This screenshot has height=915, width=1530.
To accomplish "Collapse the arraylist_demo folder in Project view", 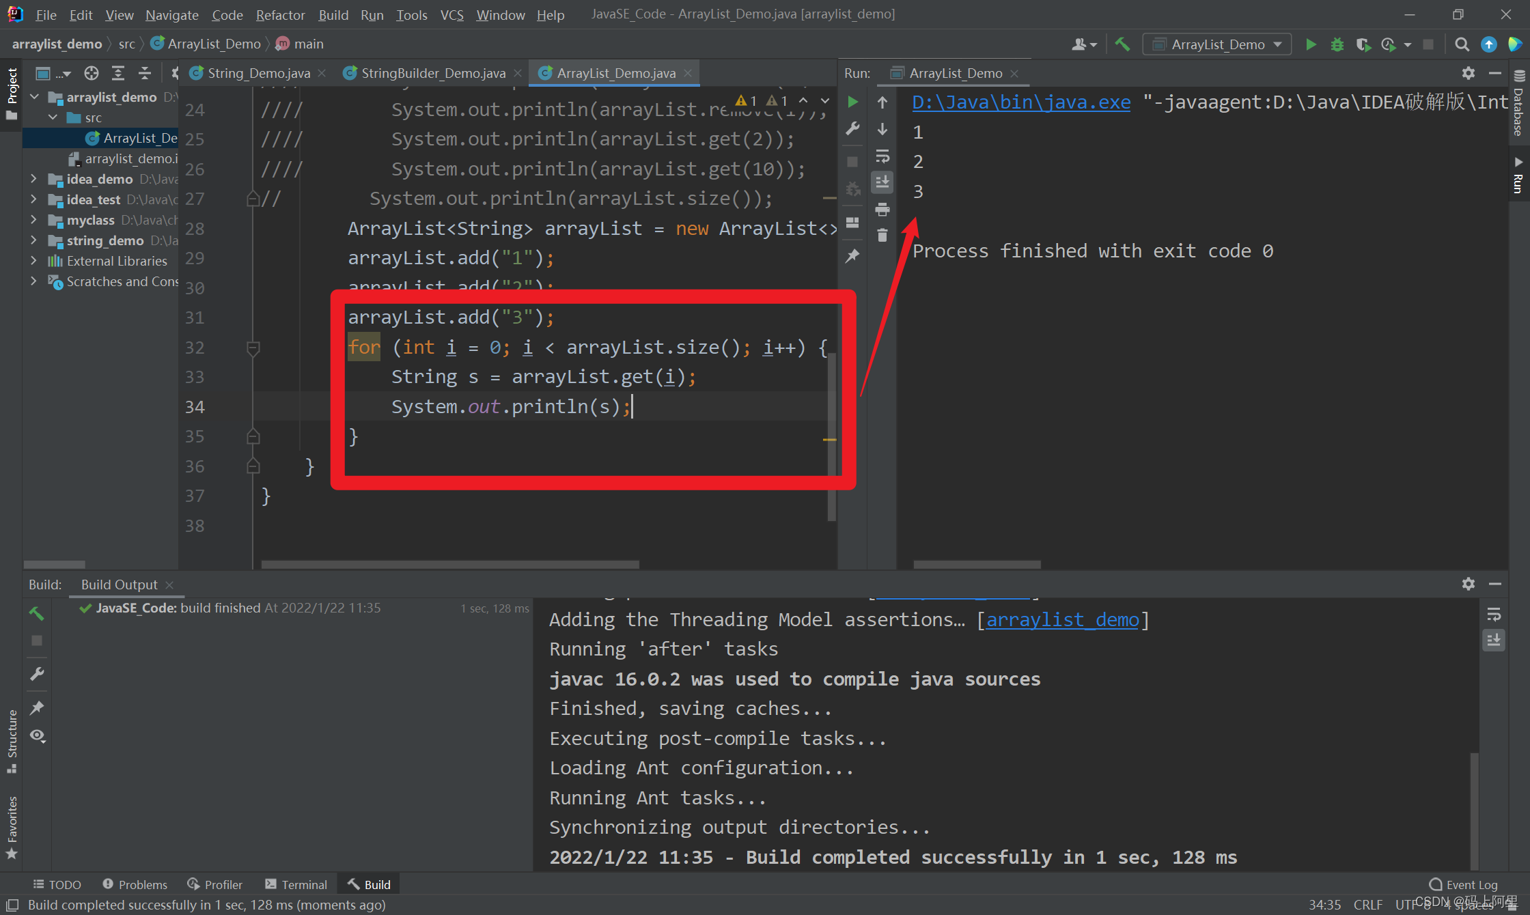I will (x=34, y=97).
